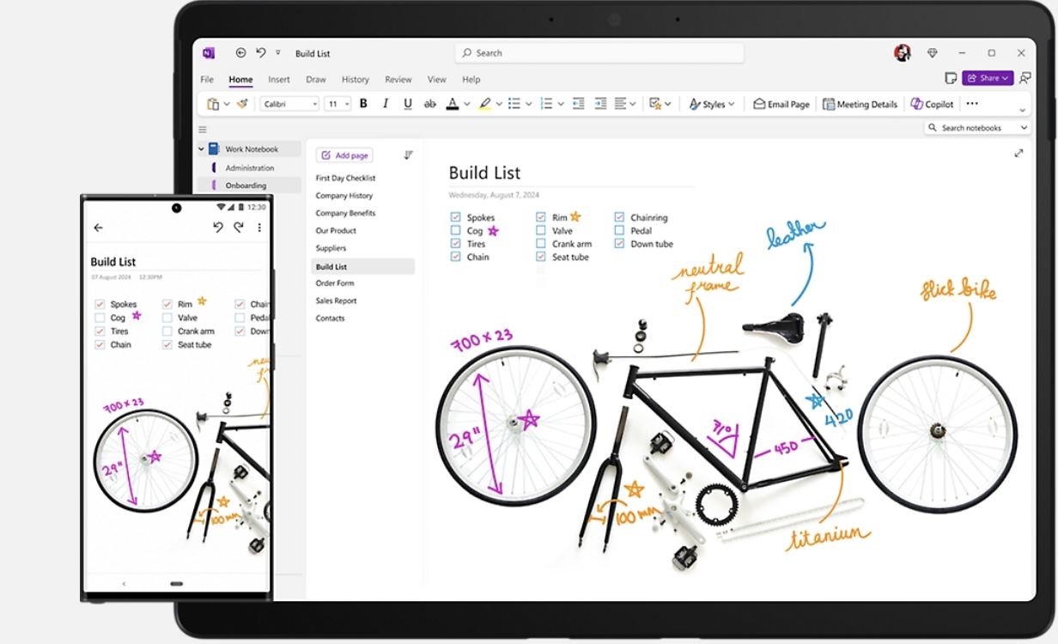Image resolution: width=1058 pixels, height=644 pixels.
Task: Redo on the phone app toolbar
Action: pyautogui.click(x=239, y=228)
